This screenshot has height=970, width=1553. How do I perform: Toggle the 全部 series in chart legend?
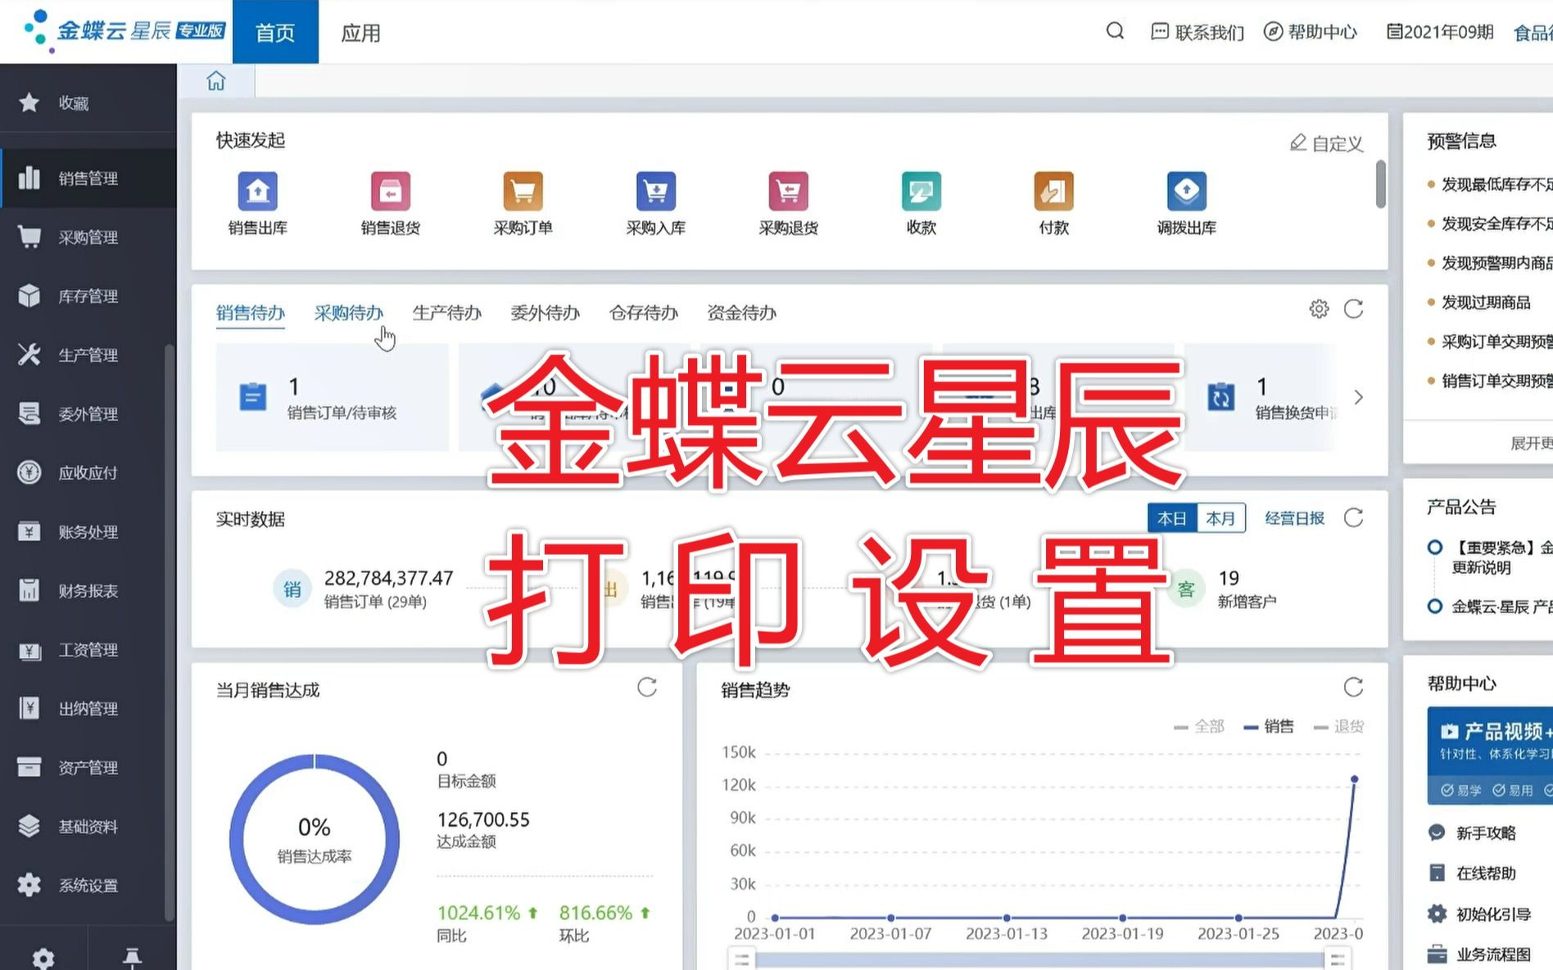[x=1199, y=726]
